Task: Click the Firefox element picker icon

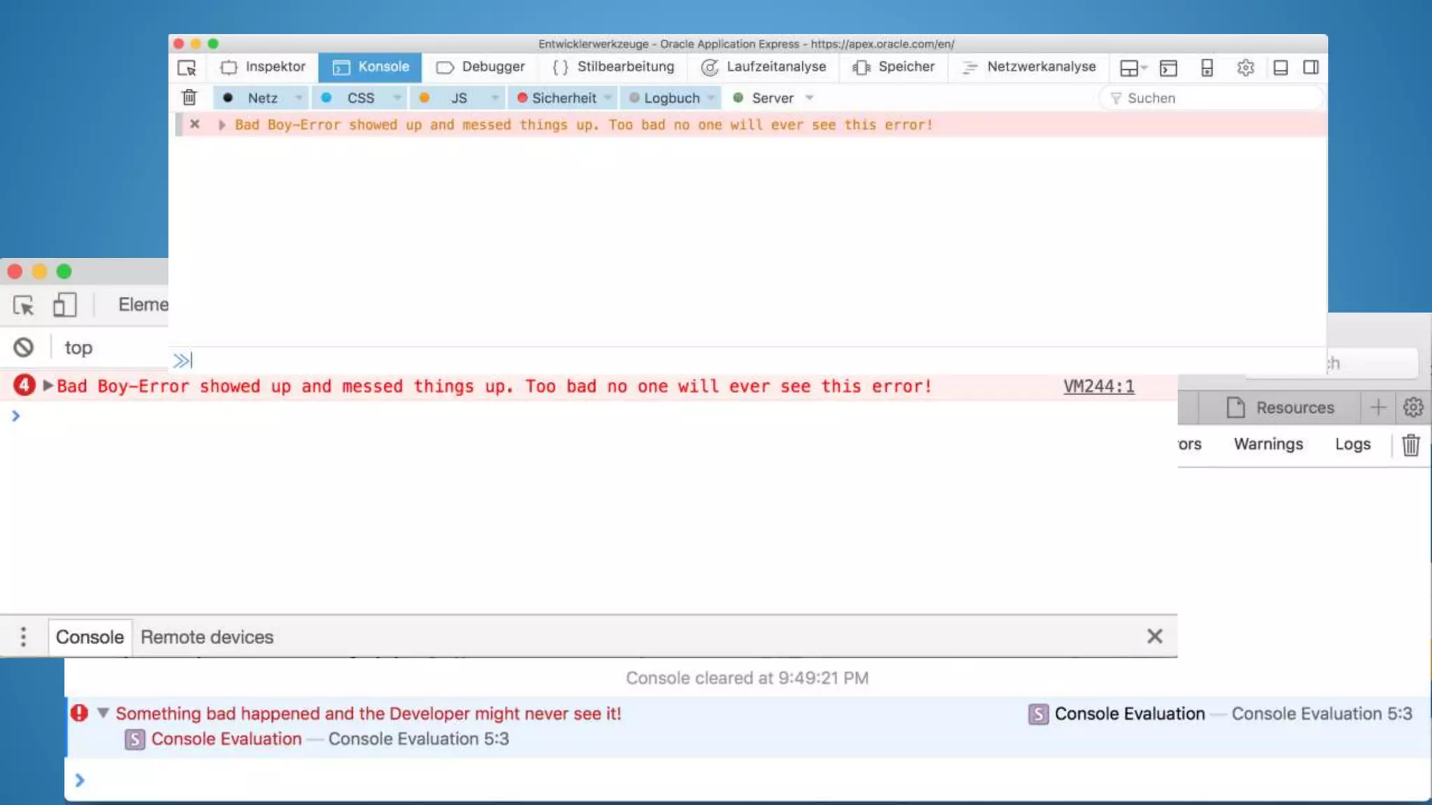Action: (187, 68)
